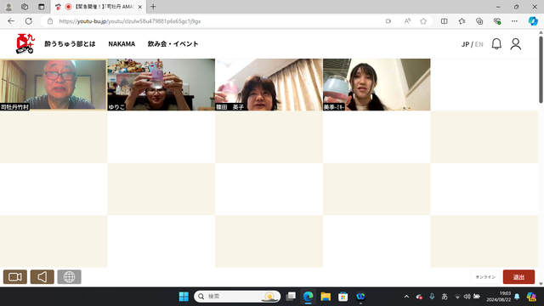This screenshot has width=544, height=306.
Task: Click the red 退出 leave button
Action: pyautogui.click(x=518, y=277)
